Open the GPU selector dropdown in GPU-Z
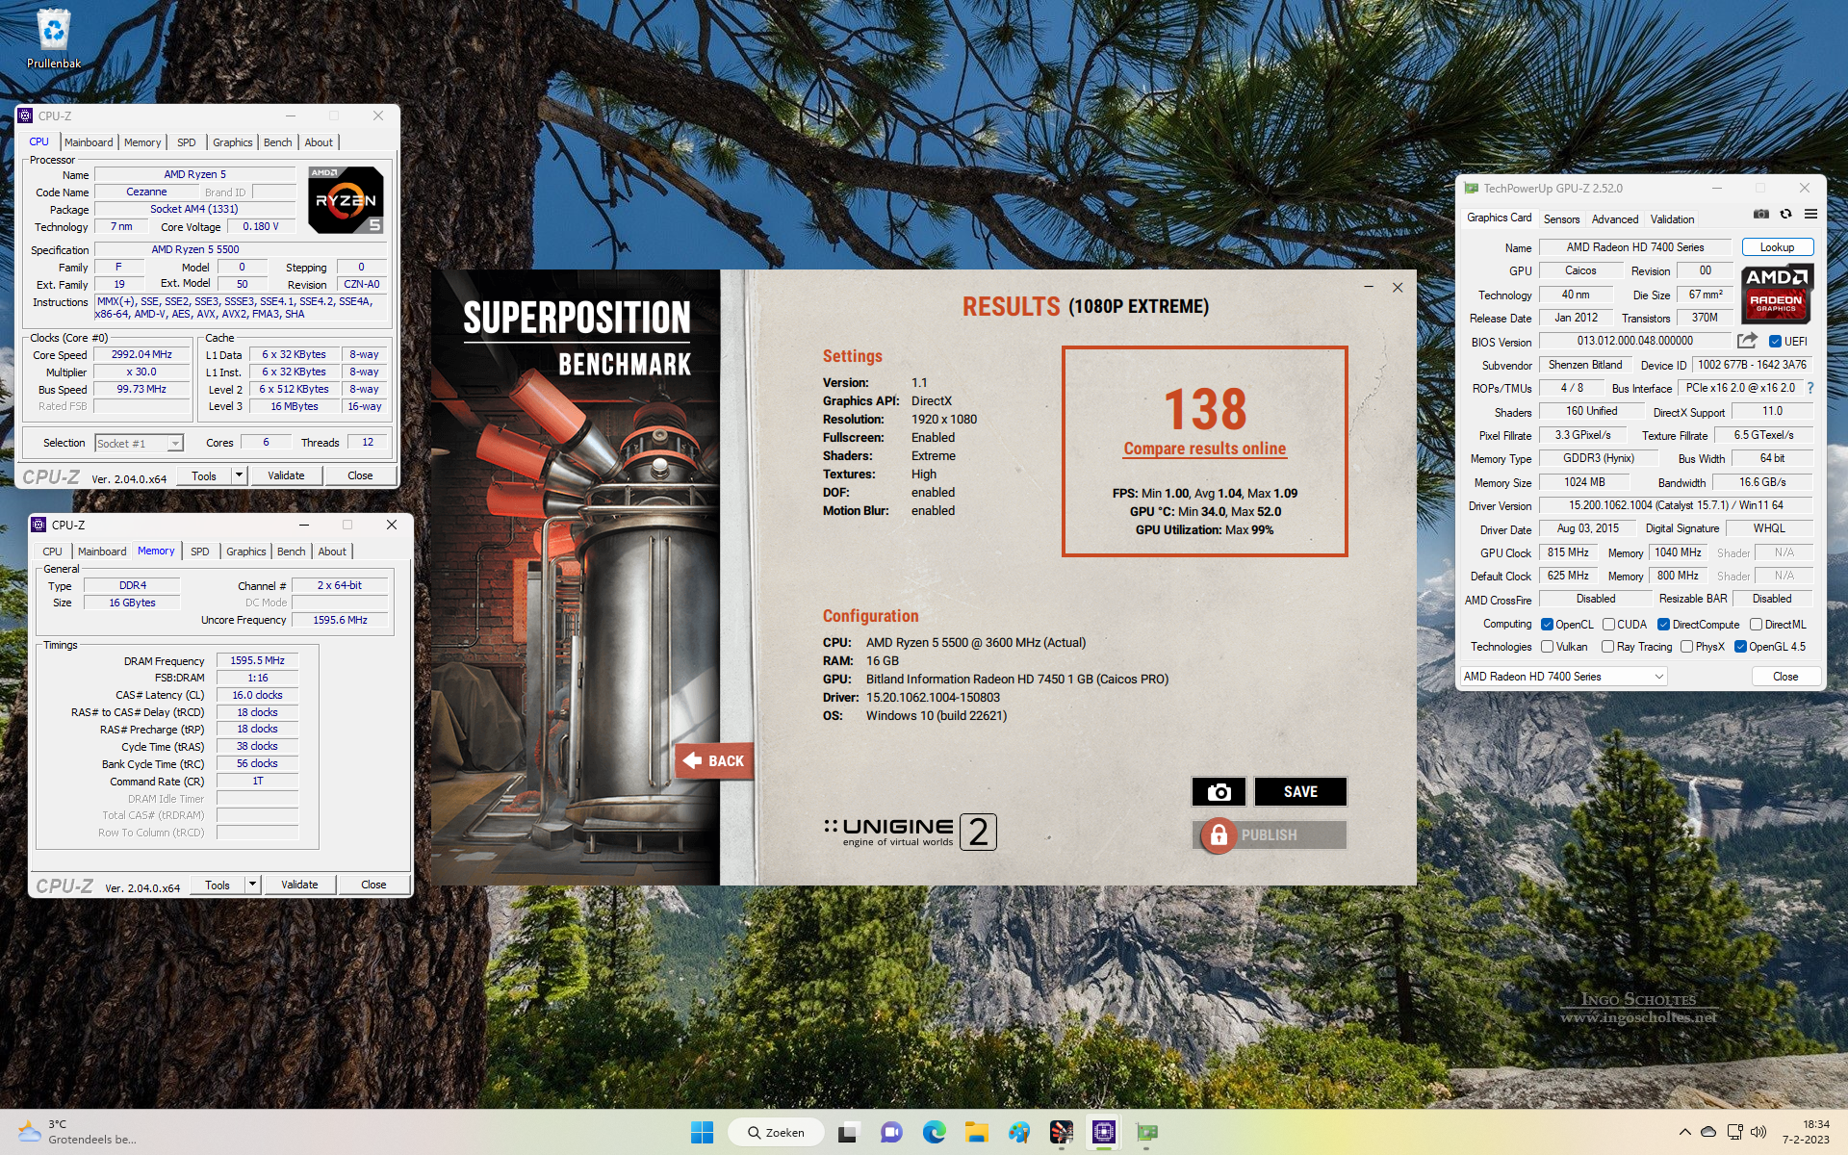 click(1563, 677)
